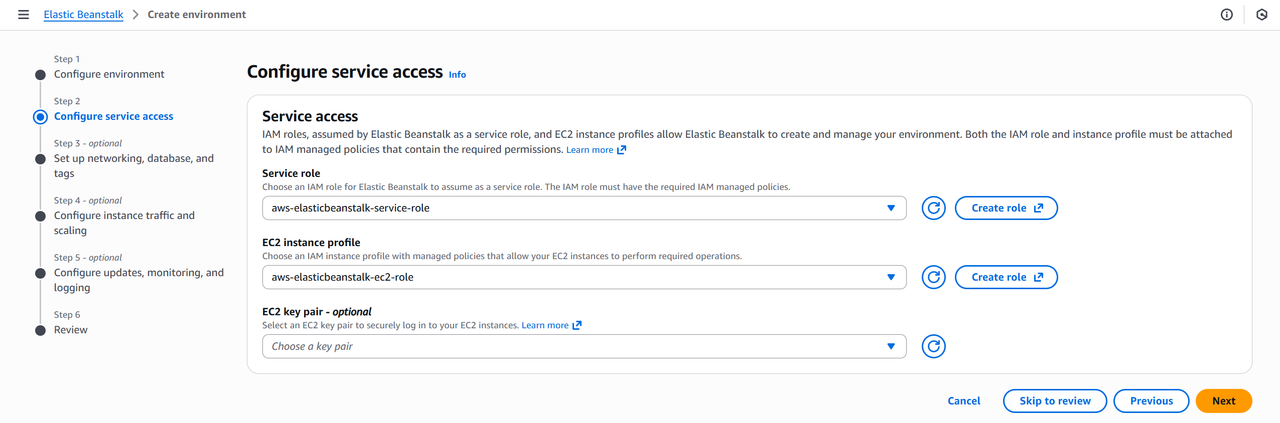This screenshot has height=423, width=1280.
Task: Open the EC2 instance profile dropdown
Action: (584, 277)
